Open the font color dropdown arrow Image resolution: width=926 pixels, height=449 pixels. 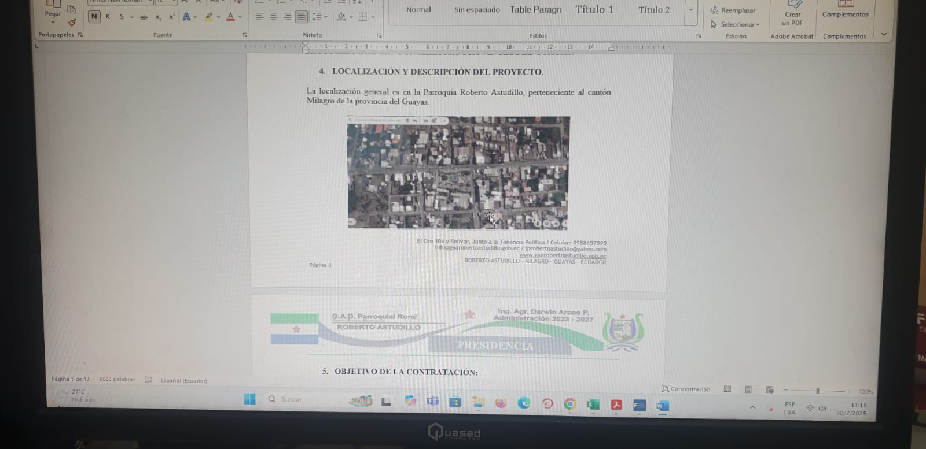[x=240, y=17]
